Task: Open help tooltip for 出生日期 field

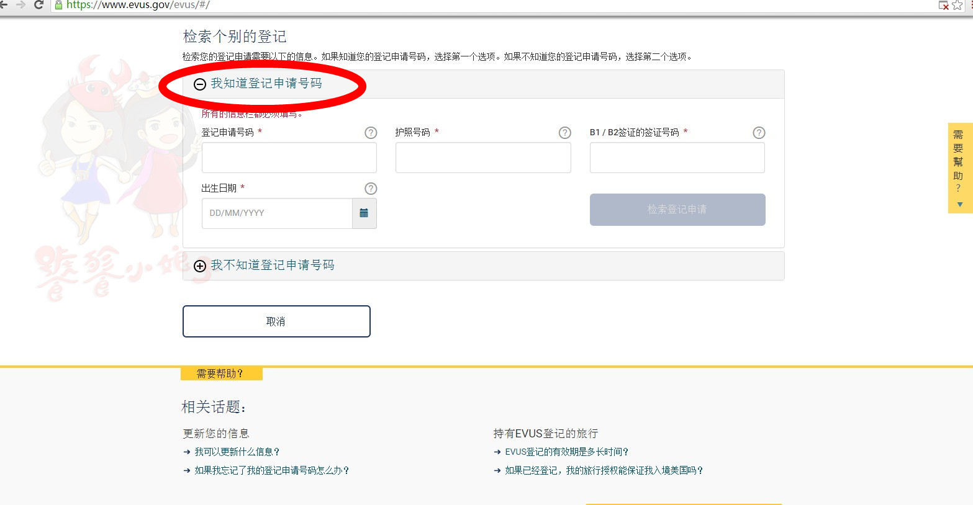Action: click(371, 188)
